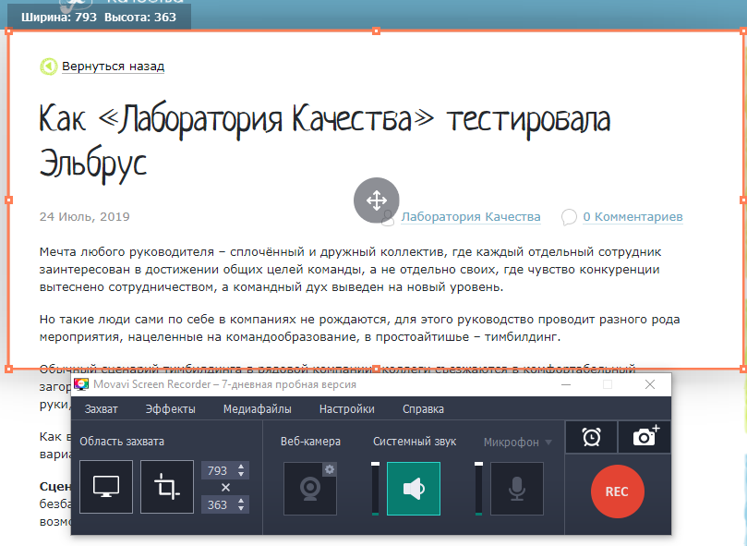
Task: Decrease capture height 363 with down arrow
Action: click(x=241, y=508)
